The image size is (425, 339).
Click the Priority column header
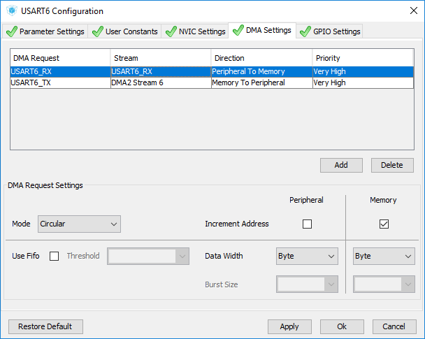(x=363, y=58)
